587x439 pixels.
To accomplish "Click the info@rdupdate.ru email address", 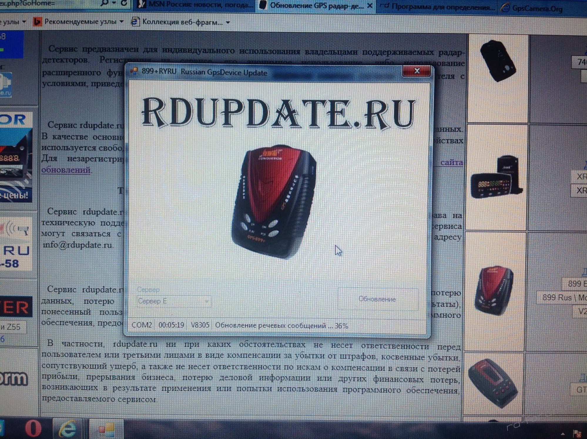I will pos(78,245).
